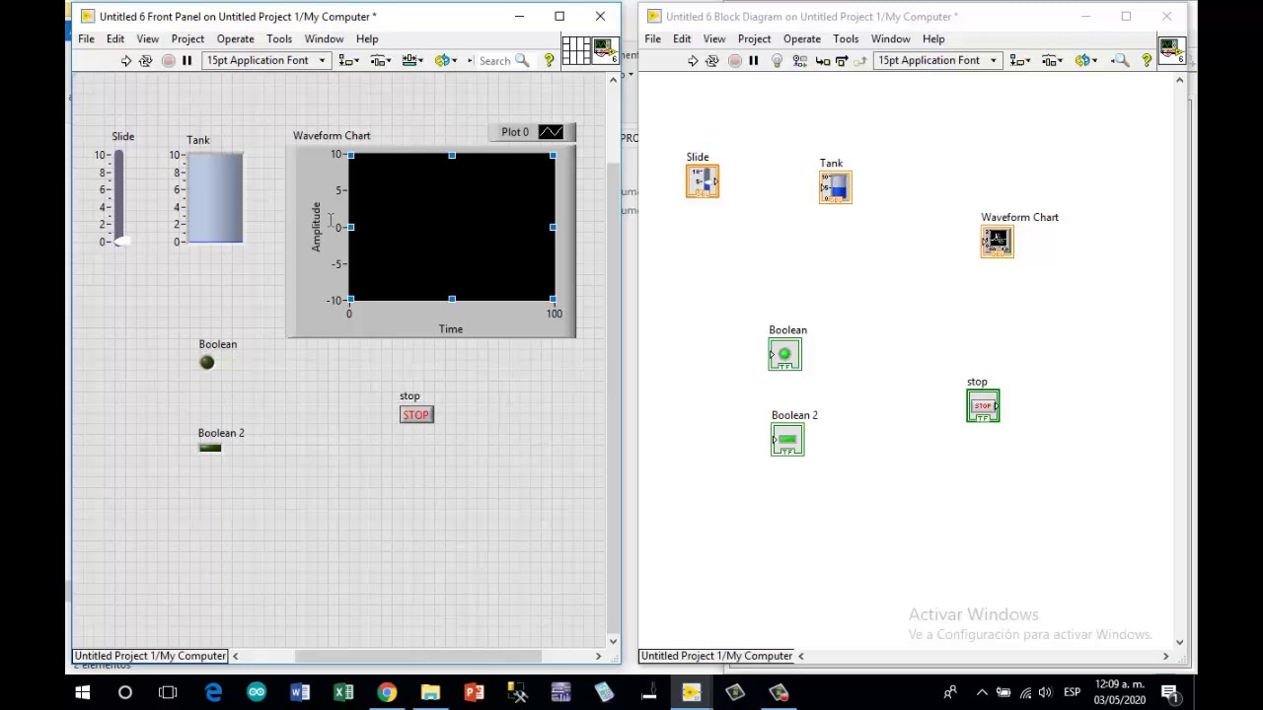The width and height of the screenshot is (1263, 710).
Task: Click Front Panel horizontal scrollbar
Action: [417, 656]
